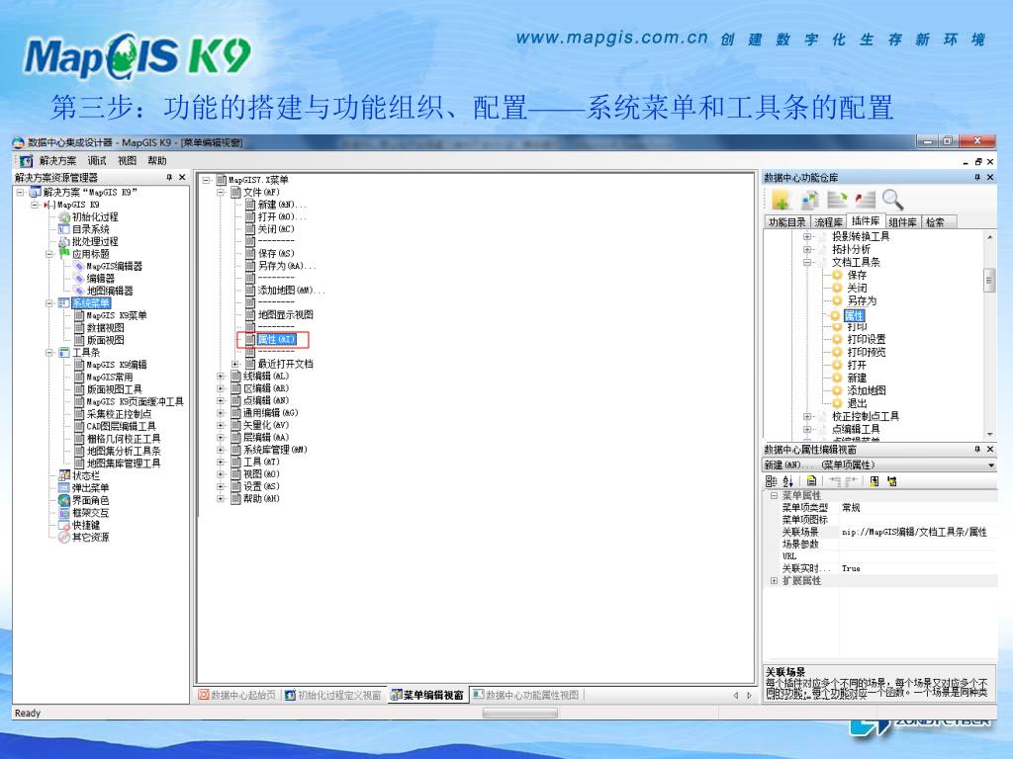The width and height of the screenshot is (1013, 759).
Task: Click the 菜单项类型 value 常规
Action: pyautogui.click(x=851, y=507)
